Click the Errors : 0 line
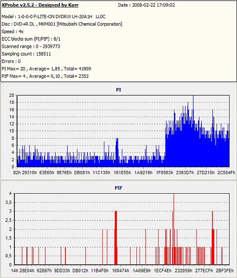237x278 pixels. click(11, 61)
